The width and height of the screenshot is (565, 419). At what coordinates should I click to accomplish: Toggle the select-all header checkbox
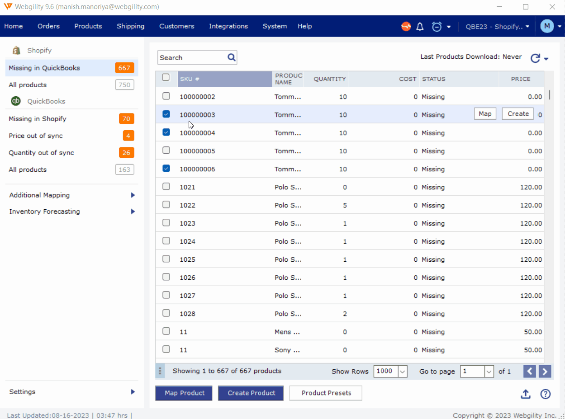166,77
